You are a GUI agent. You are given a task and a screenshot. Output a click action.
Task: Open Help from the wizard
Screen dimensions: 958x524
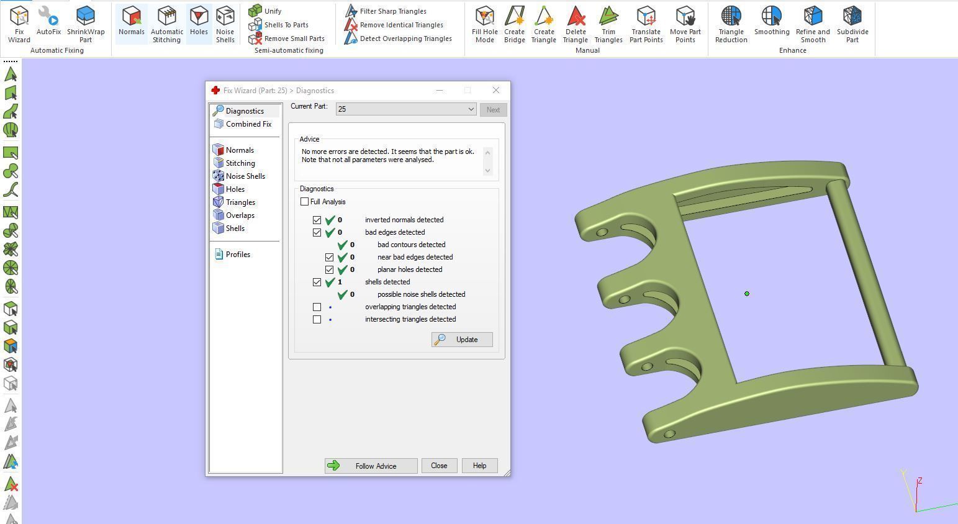(479, 466)
